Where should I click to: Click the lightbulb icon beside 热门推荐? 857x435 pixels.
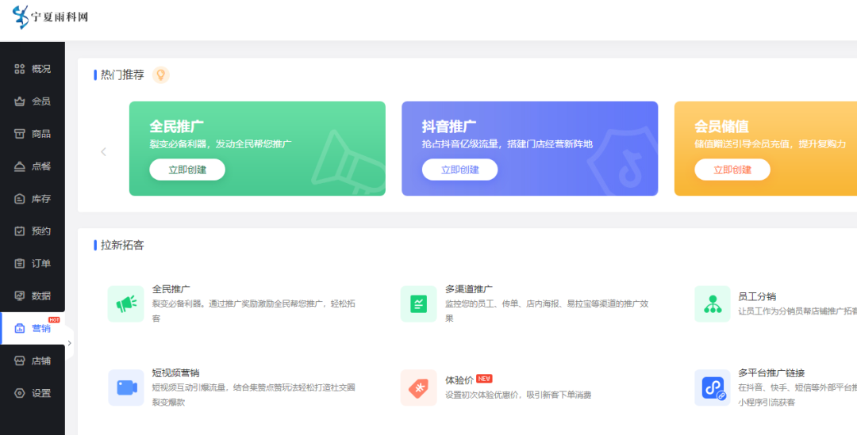pyautogui.click(x=160, y=74)
